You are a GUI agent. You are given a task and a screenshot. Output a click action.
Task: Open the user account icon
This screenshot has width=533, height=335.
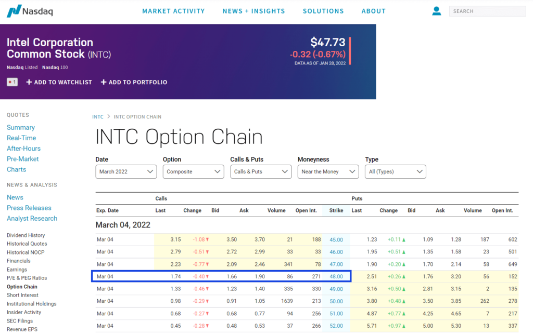436,11
